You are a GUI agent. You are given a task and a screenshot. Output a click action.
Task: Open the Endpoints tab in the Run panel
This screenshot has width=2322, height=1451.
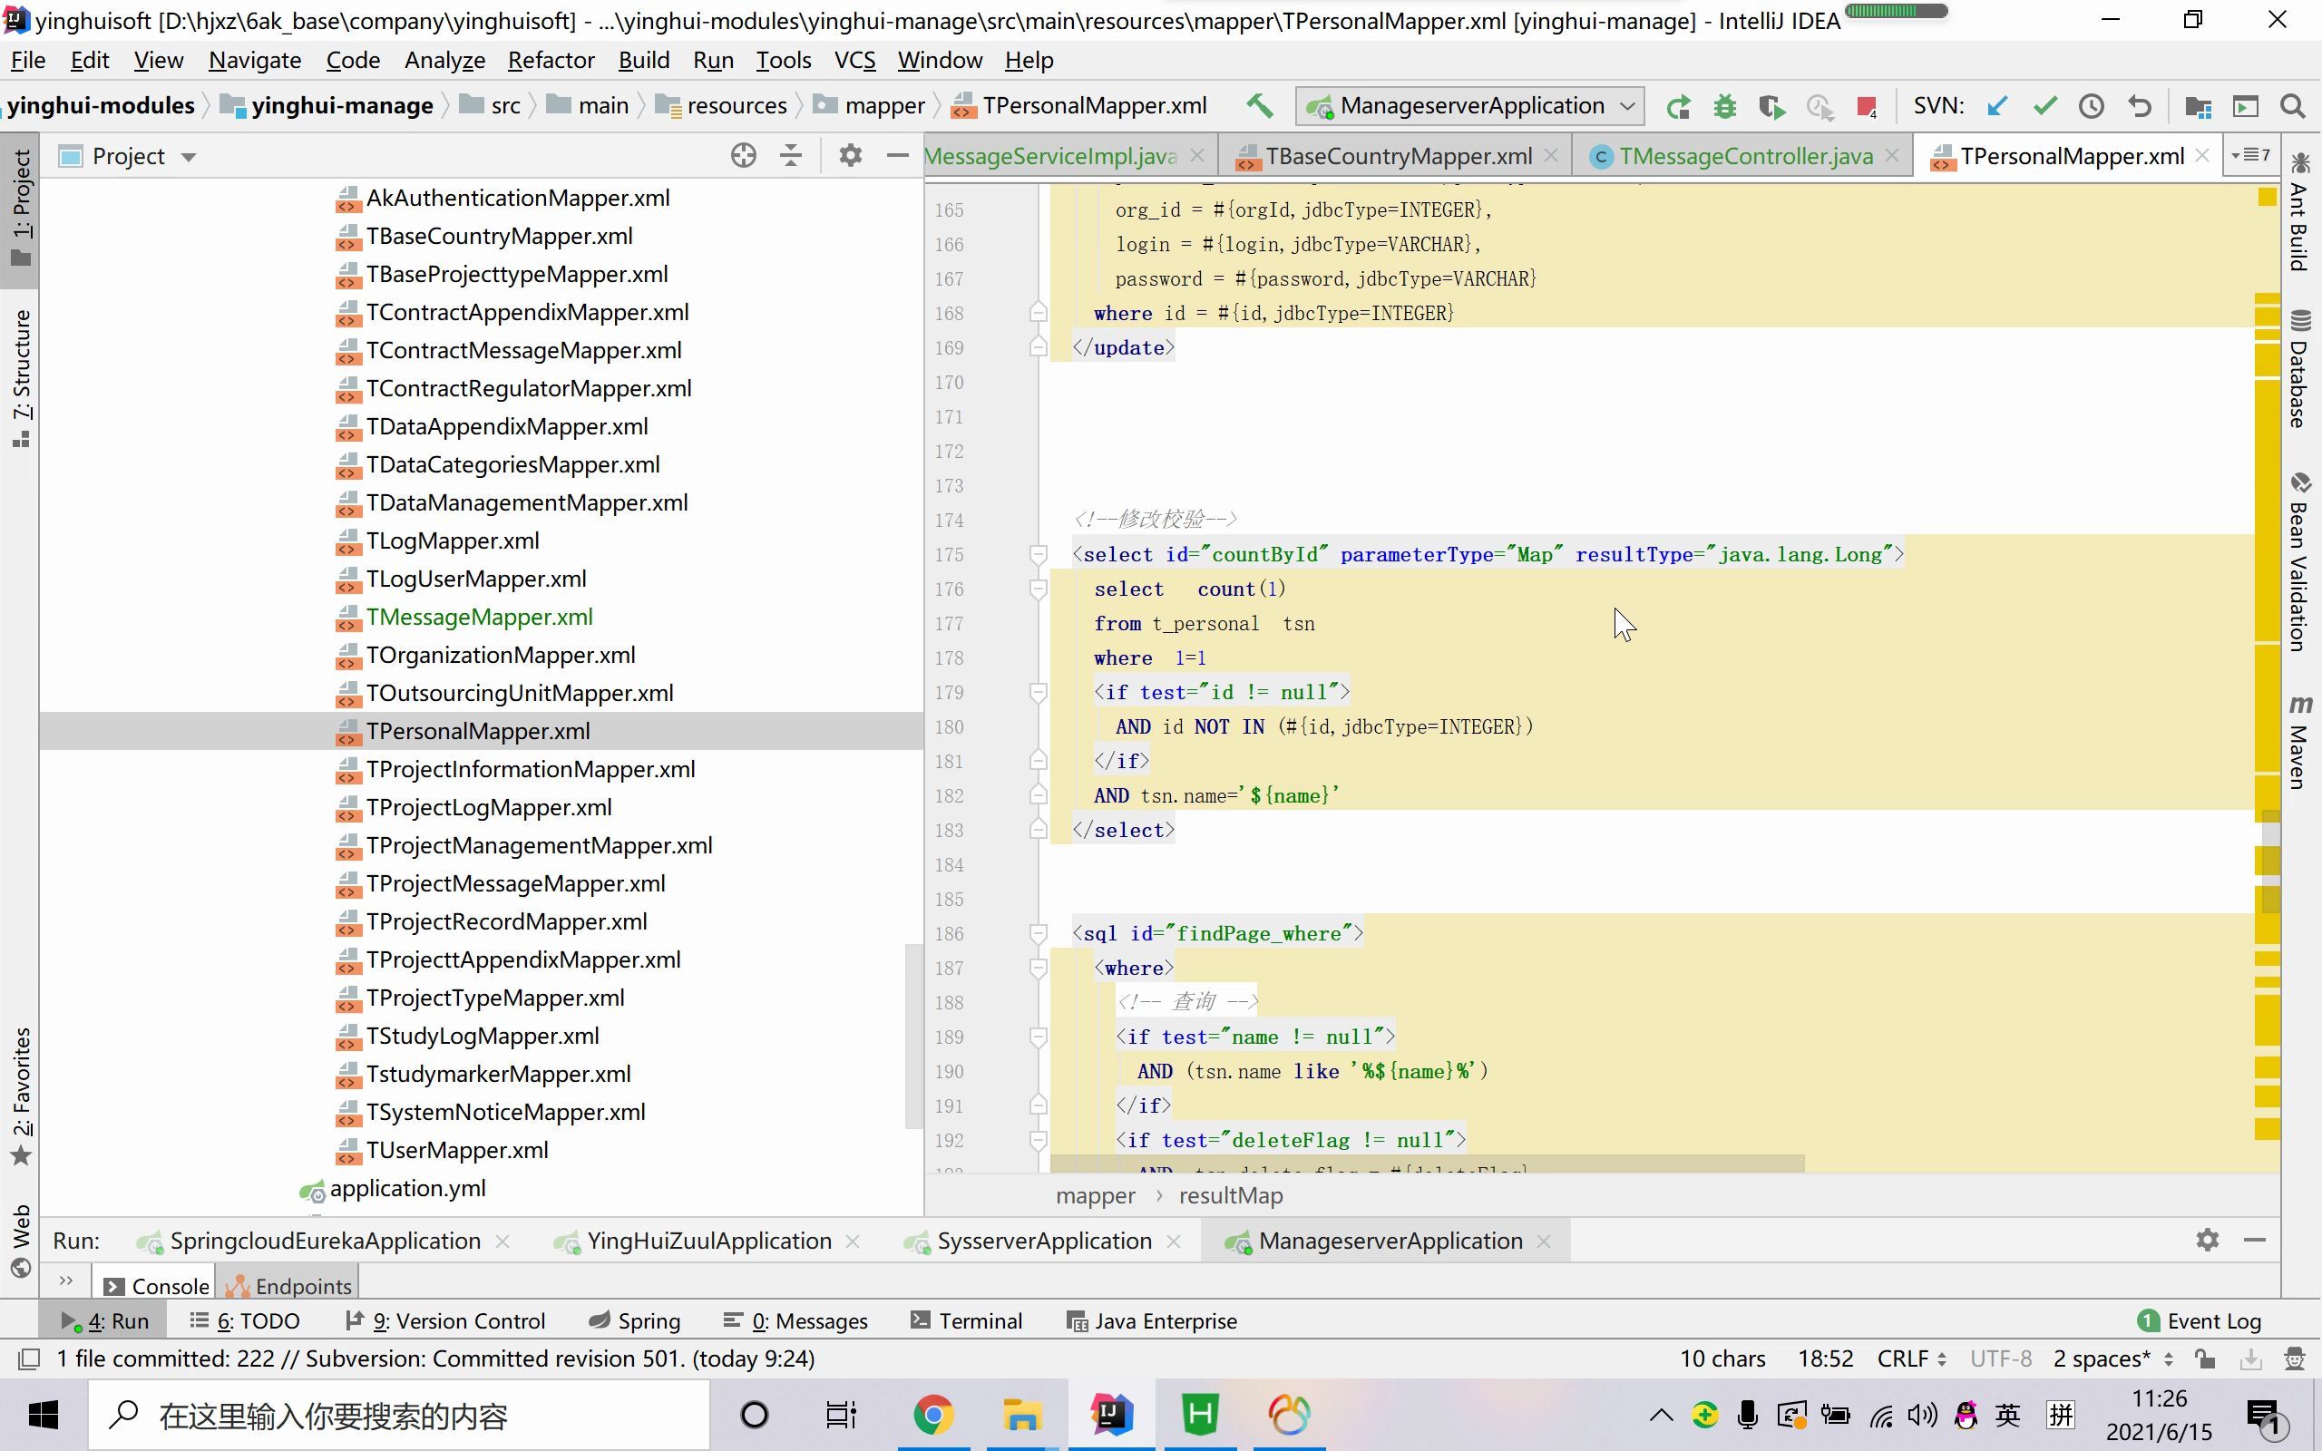click(289, 1286)
